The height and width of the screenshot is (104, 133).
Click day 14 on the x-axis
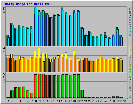tap(58, 101)
